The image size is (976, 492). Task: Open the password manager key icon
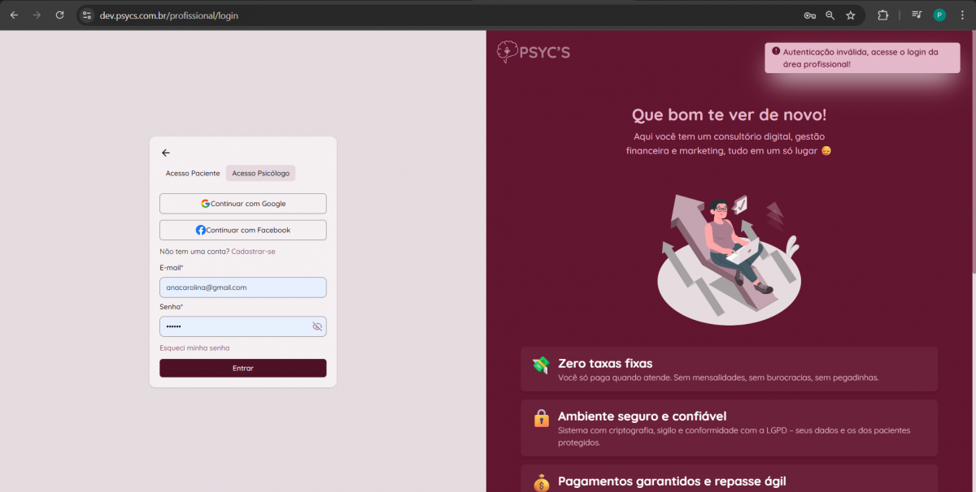[809, 15]
